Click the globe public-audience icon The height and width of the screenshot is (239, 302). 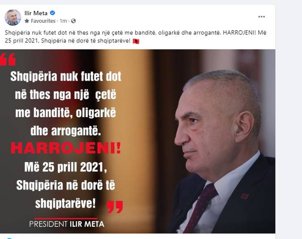(x=74, y=21)
